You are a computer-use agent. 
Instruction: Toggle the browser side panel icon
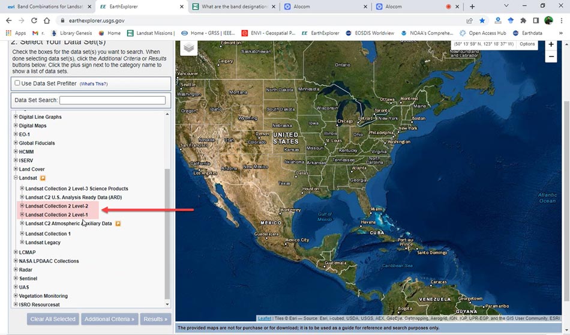click(536, 21)
